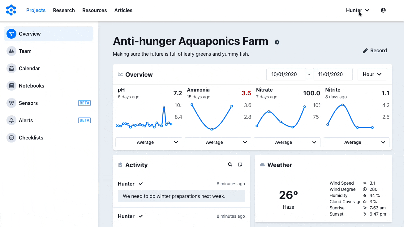The width and height of the screenshot is (404, 227).
Task: Go to the Team page
Action: pyautogui.click(x=25, y=51)
